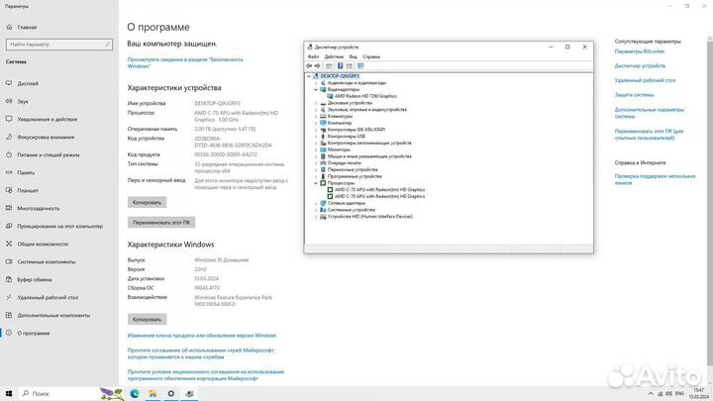
Task: Open Параметры BitLocker link
Action: [640, 51]
